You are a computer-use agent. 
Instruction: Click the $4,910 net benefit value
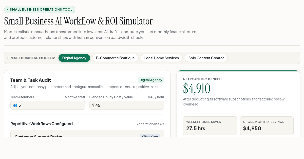(x=197, y=89)
